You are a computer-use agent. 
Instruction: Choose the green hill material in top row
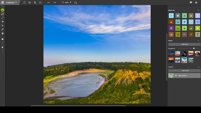click(x=184, y=16)
